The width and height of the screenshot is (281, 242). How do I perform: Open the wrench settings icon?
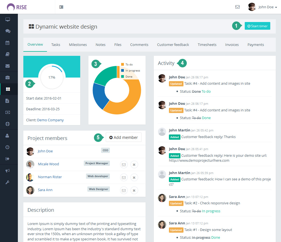[8, 182]
